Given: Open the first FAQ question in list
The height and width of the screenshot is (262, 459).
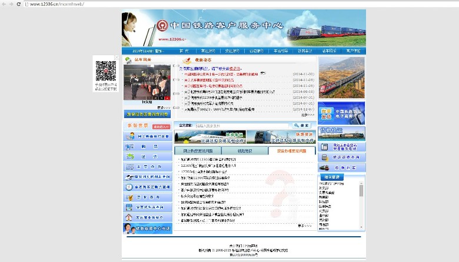Looking at the screenshot, I should 208,159.
